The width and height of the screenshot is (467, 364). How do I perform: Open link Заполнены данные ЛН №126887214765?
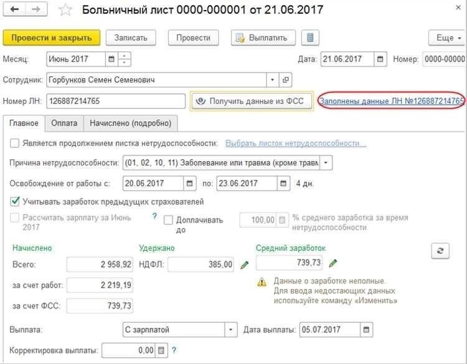point(392,101)
